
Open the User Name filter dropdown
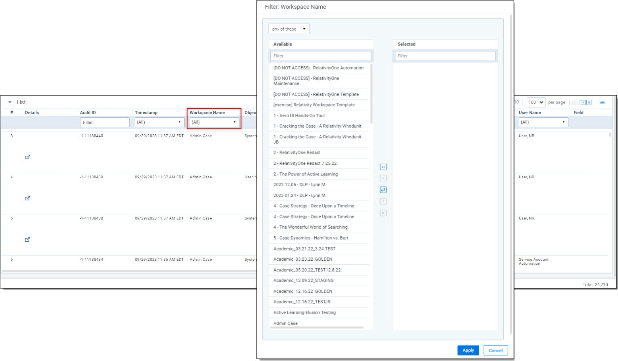[543, 122]
